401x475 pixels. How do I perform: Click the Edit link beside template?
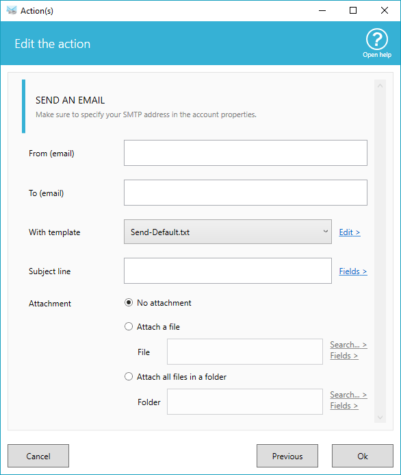350,232
